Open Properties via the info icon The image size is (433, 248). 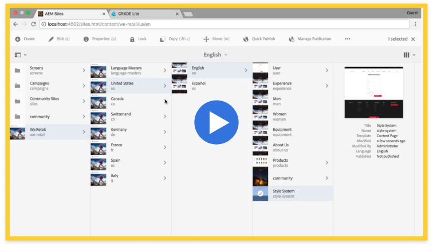point(86,39)
